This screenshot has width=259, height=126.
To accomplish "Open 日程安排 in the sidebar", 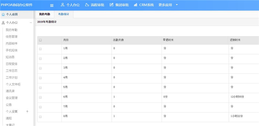I will 12,64.
